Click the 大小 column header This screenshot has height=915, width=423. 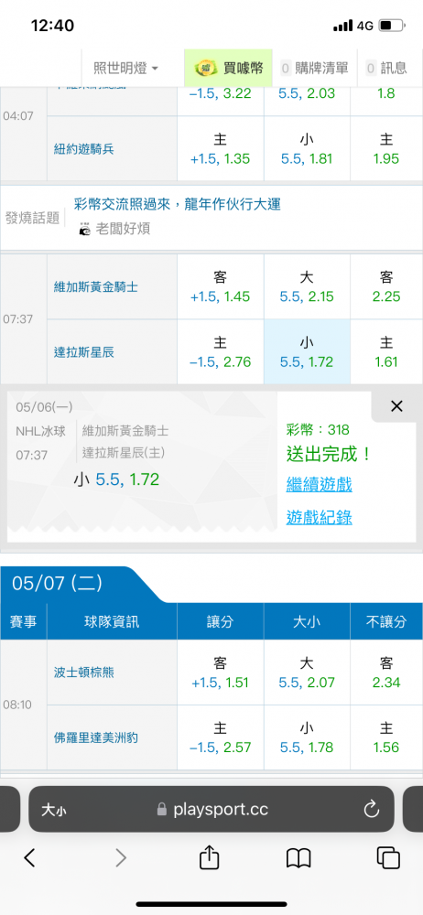[307, 621]
